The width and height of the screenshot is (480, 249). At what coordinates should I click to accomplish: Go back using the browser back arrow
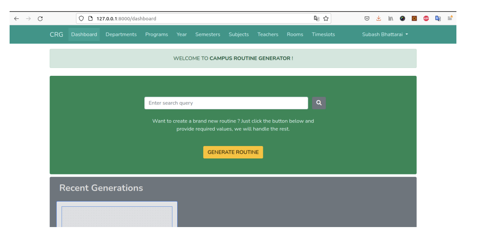(16, 18)
